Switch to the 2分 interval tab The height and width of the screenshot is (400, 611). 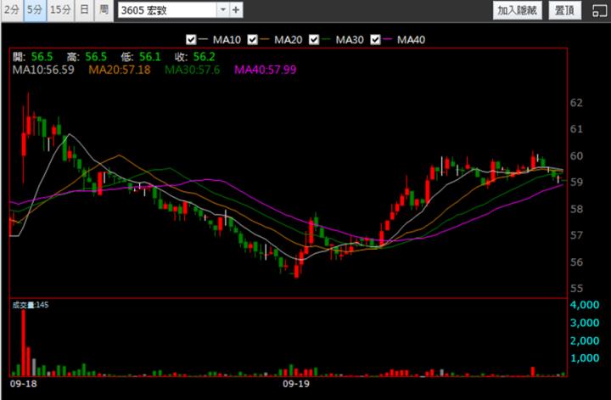pos(11,10)
